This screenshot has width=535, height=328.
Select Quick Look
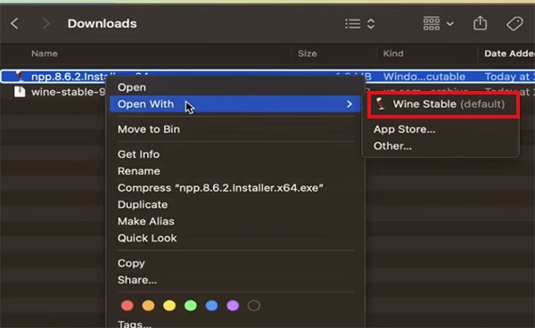(147, 238)
